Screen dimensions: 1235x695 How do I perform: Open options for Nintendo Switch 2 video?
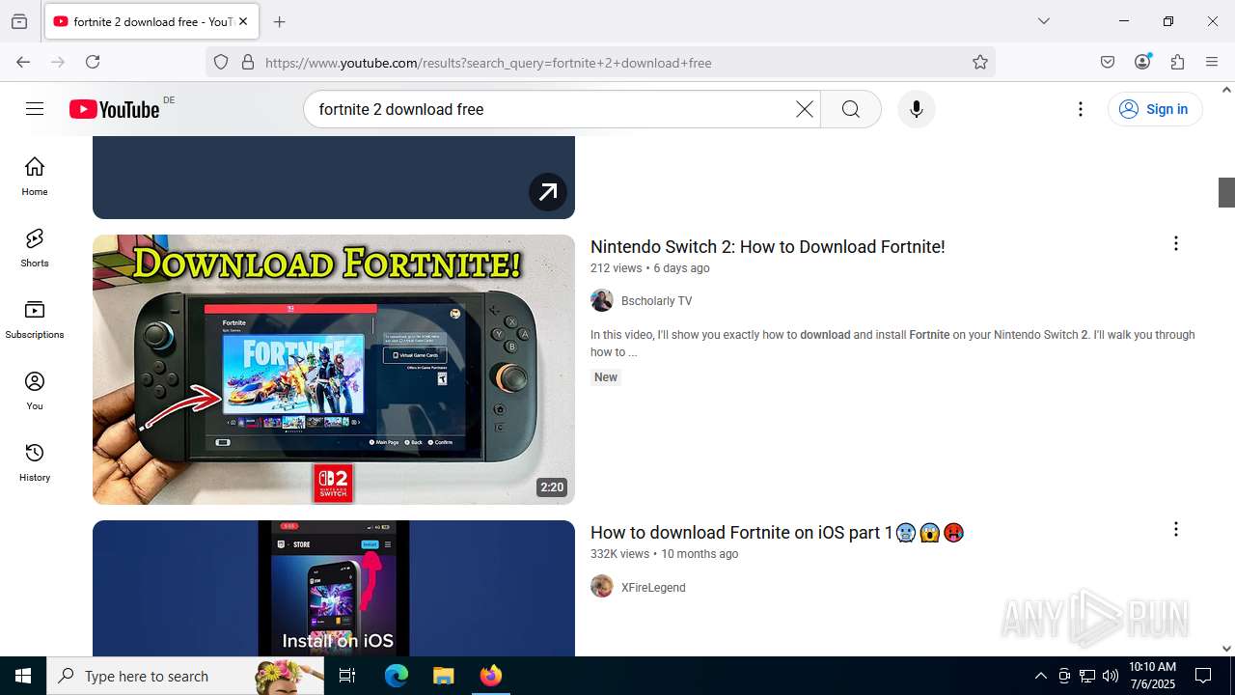(1175, 243)
